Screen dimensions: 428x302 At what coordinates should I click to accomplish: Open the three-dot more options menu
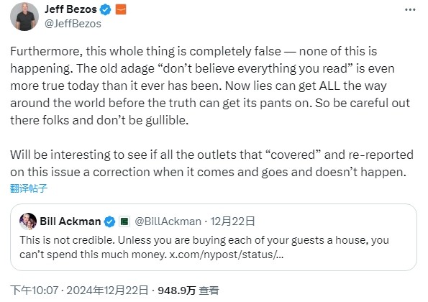[410, 10]
